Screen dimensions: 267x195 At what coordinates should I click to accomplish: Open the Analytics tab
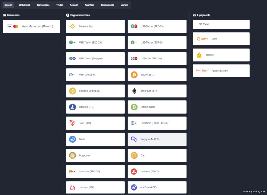pos(89,5)
